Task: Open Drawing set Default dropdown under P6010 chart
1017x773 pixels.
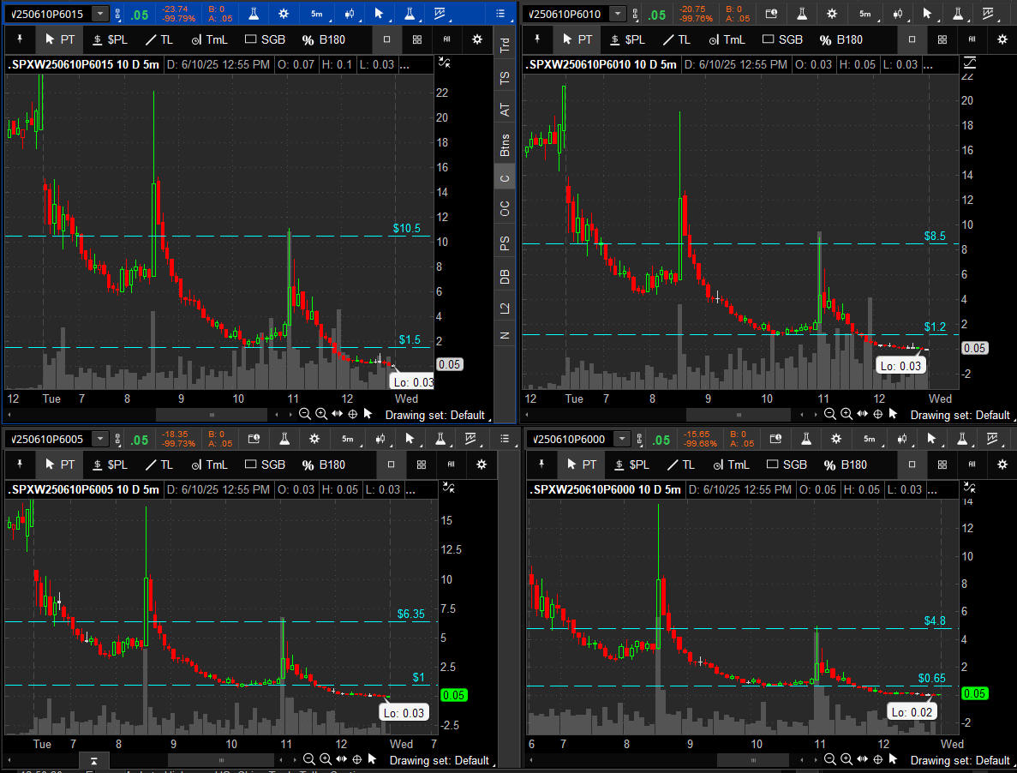Action: [x=960, y=415]
